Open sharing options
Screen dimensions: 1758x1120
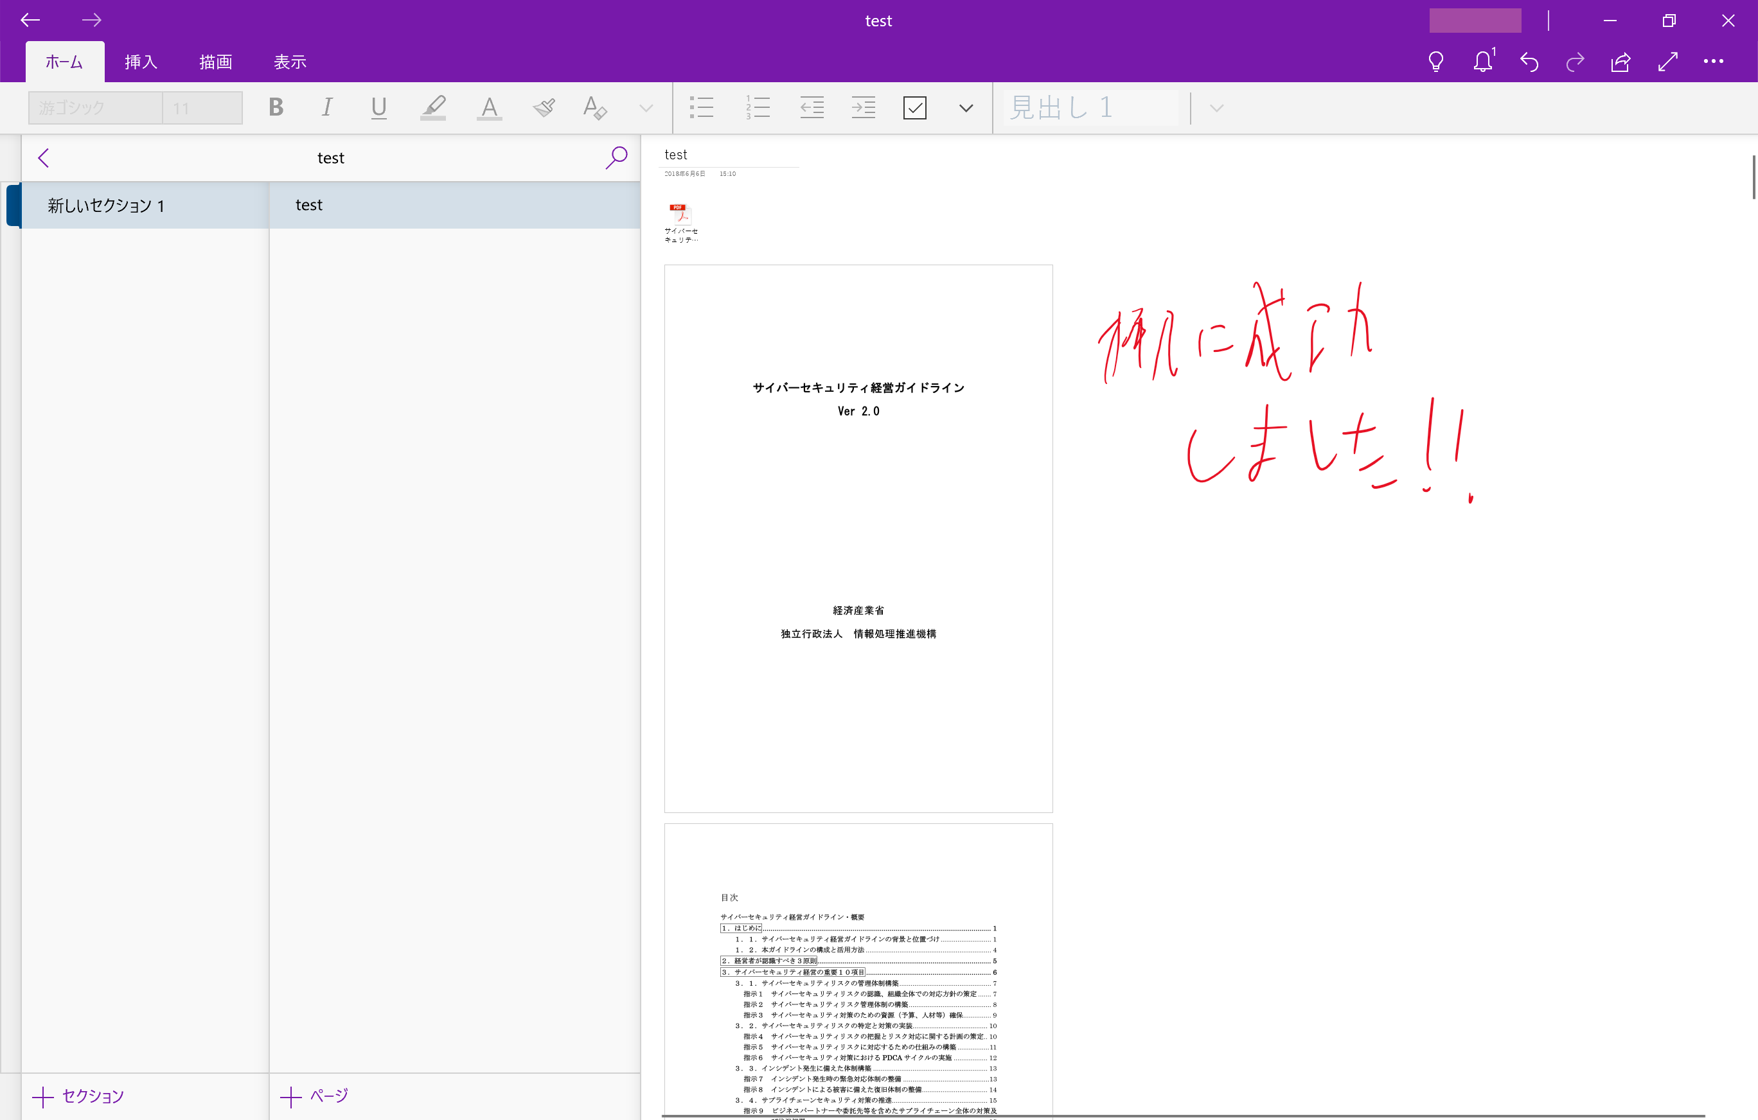coord(1620,62)
